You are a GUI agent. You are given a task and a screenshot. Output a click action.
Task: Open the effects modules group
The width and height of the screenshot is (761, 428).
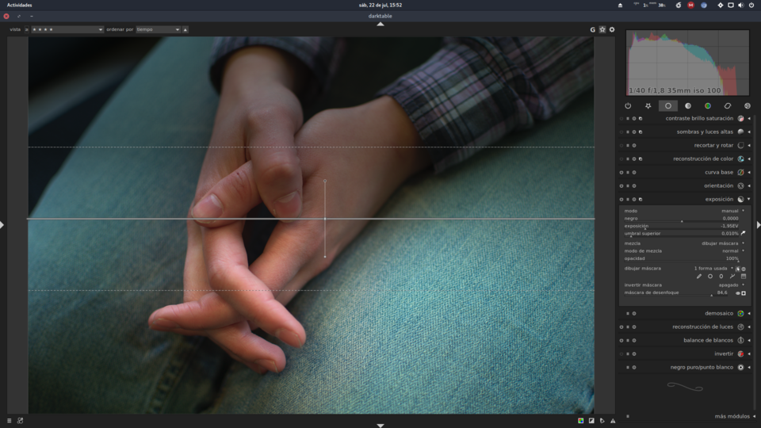coord(748,105)
